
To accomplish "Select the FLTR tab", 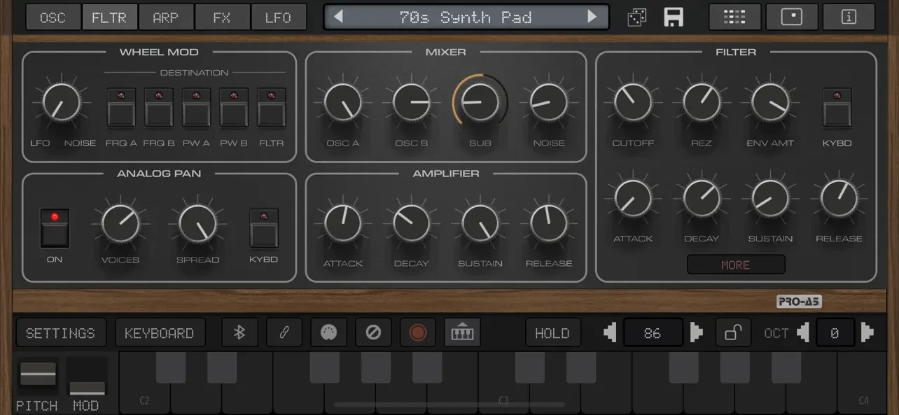I will [x=109, y=17].
